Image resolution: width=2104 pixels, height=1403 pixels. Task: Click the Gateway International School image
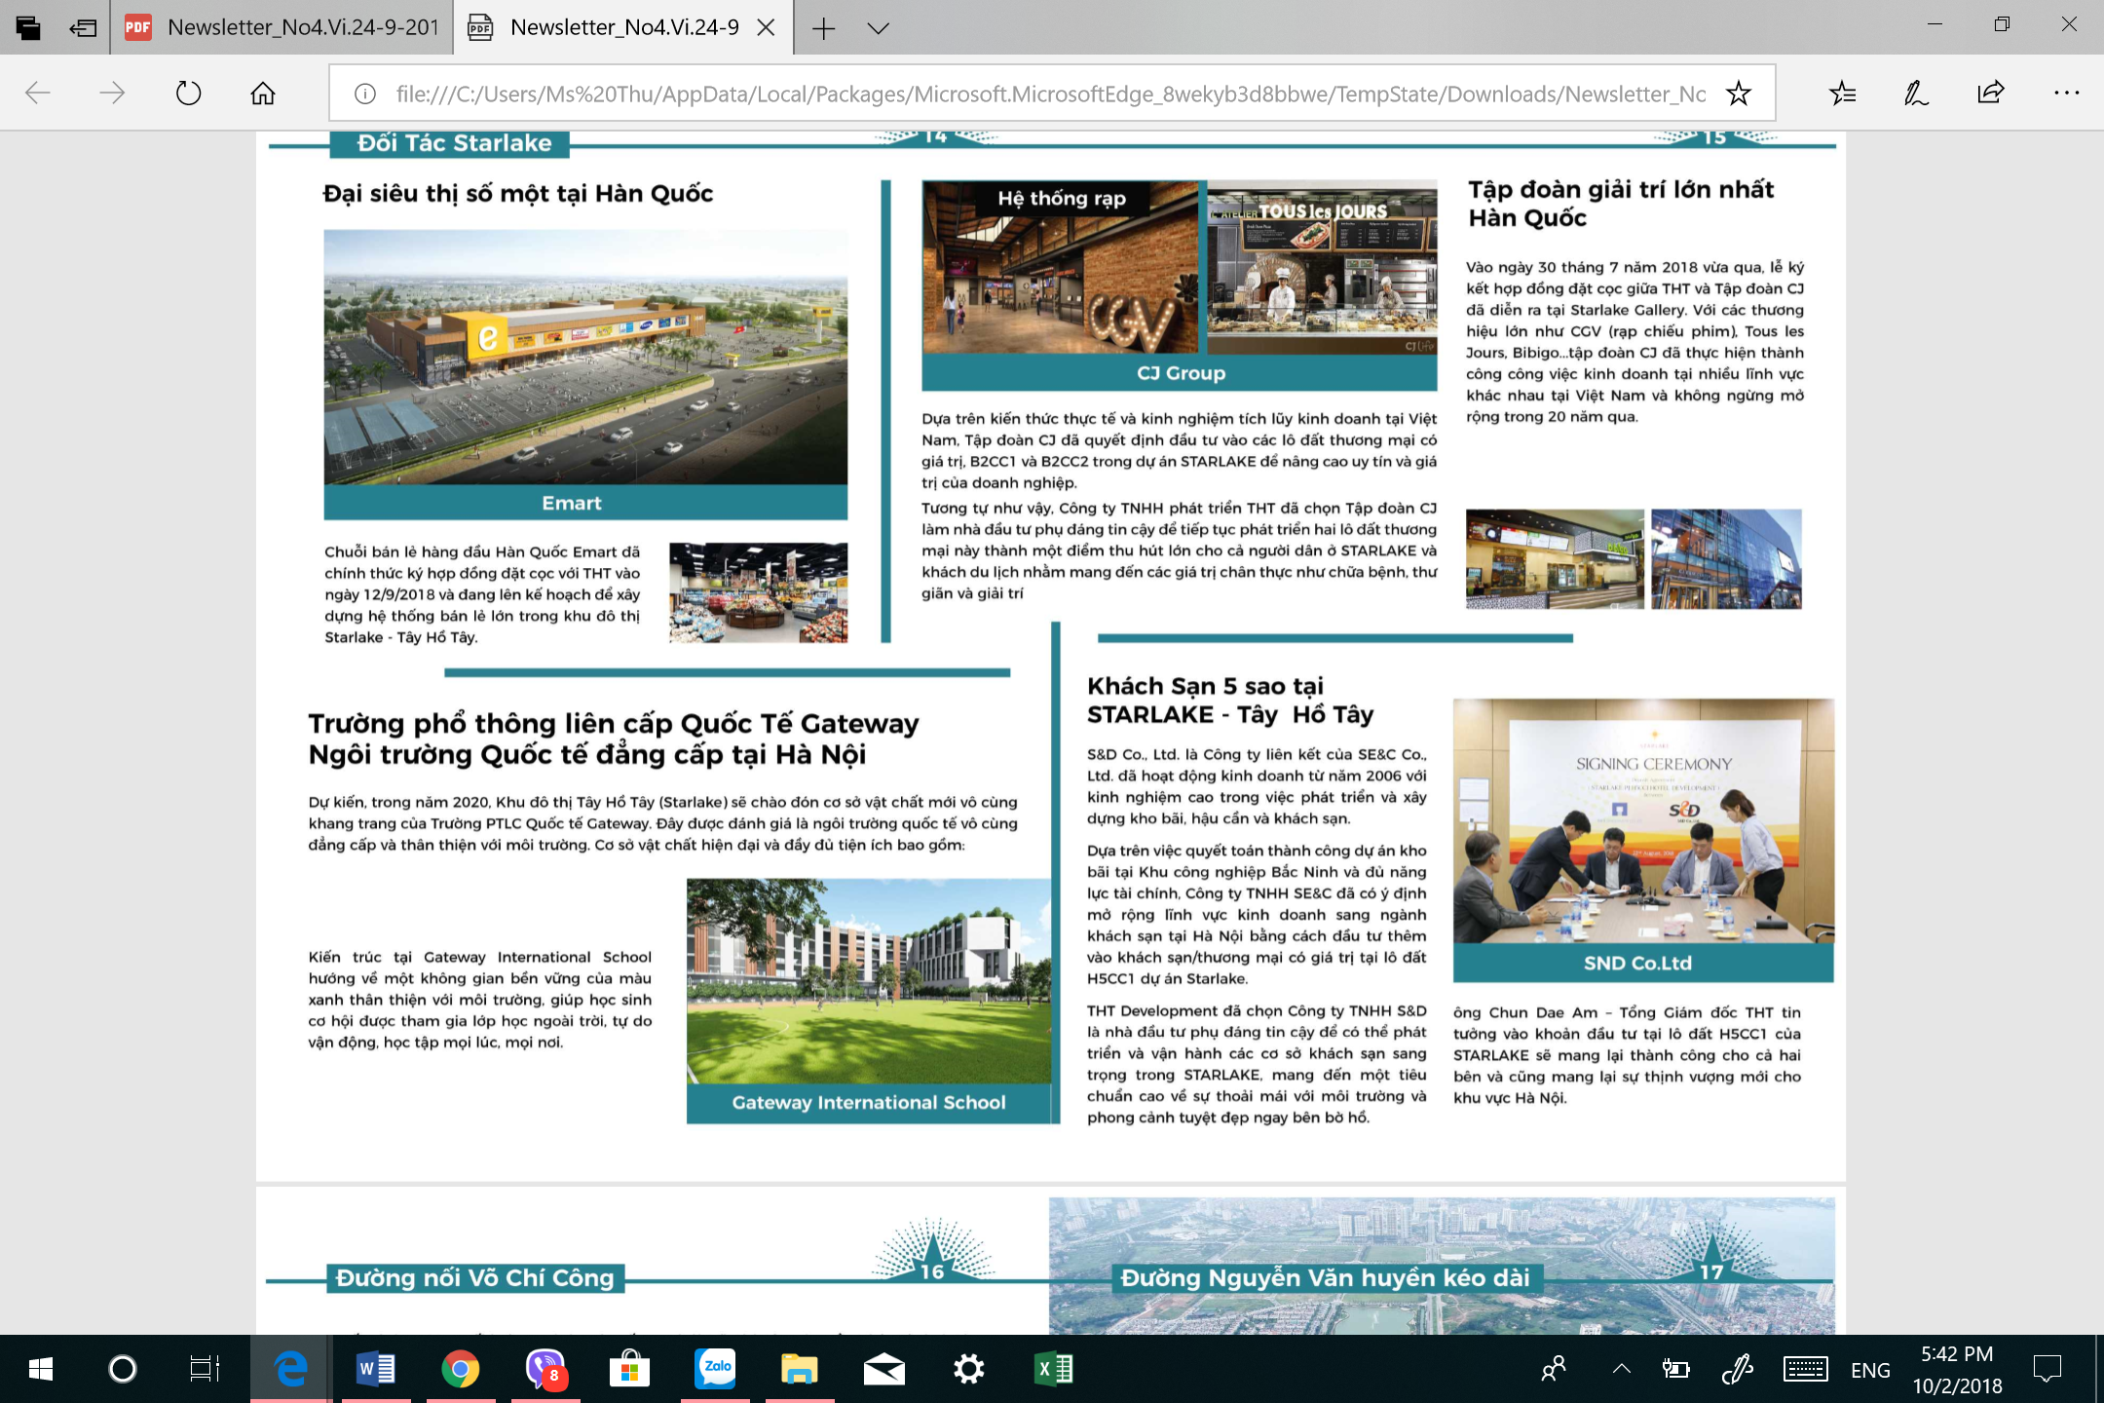(869, 981)
